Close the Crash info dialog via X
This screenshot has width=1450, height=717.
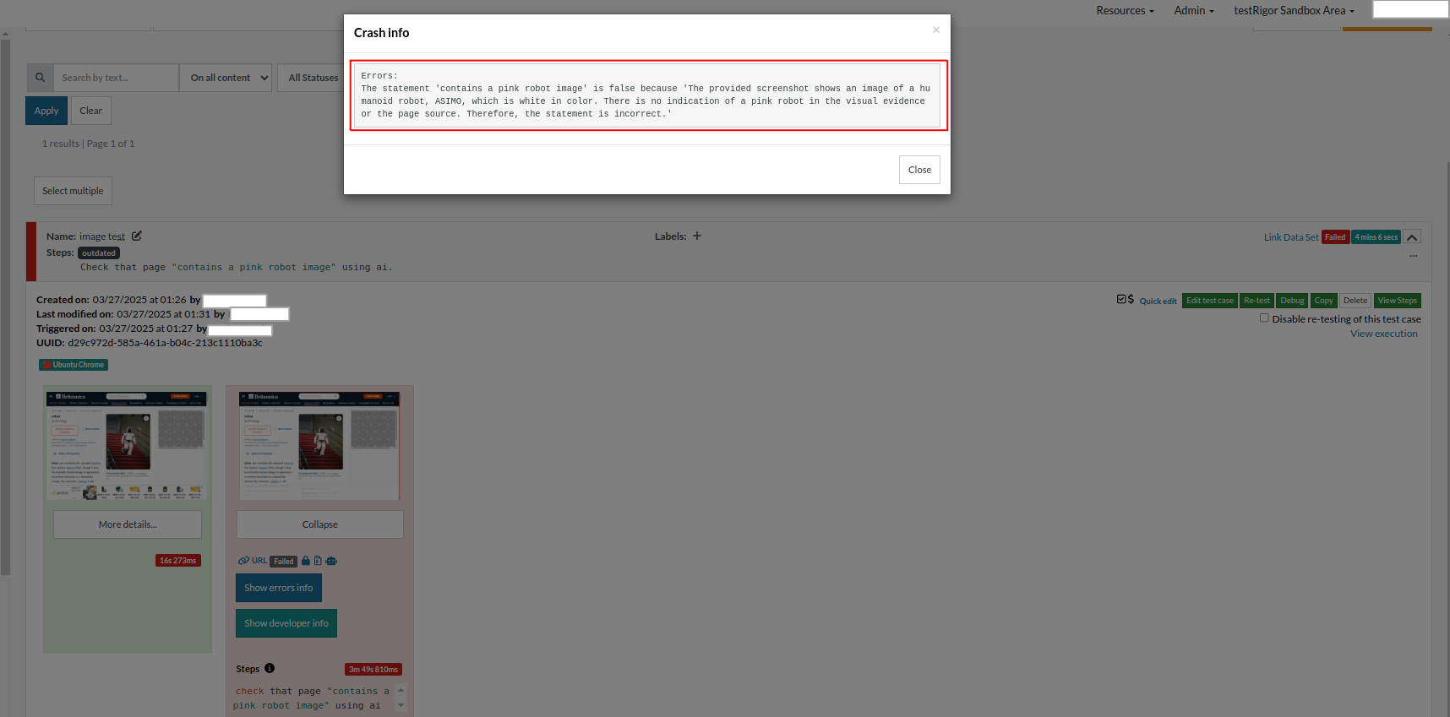click(935, 30)
